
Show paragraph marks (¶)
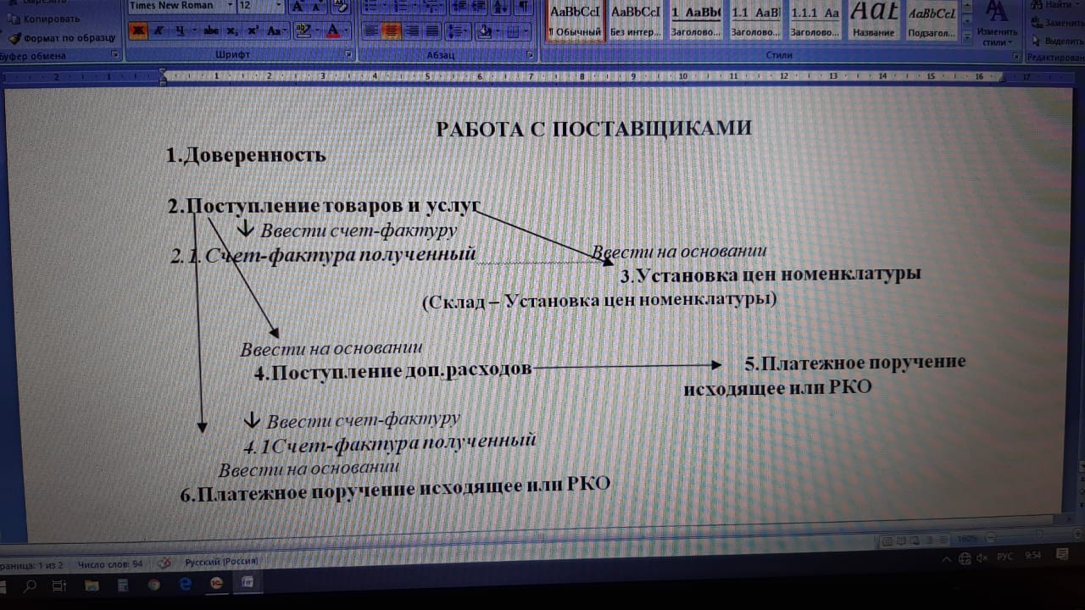[x=522, y=7]
